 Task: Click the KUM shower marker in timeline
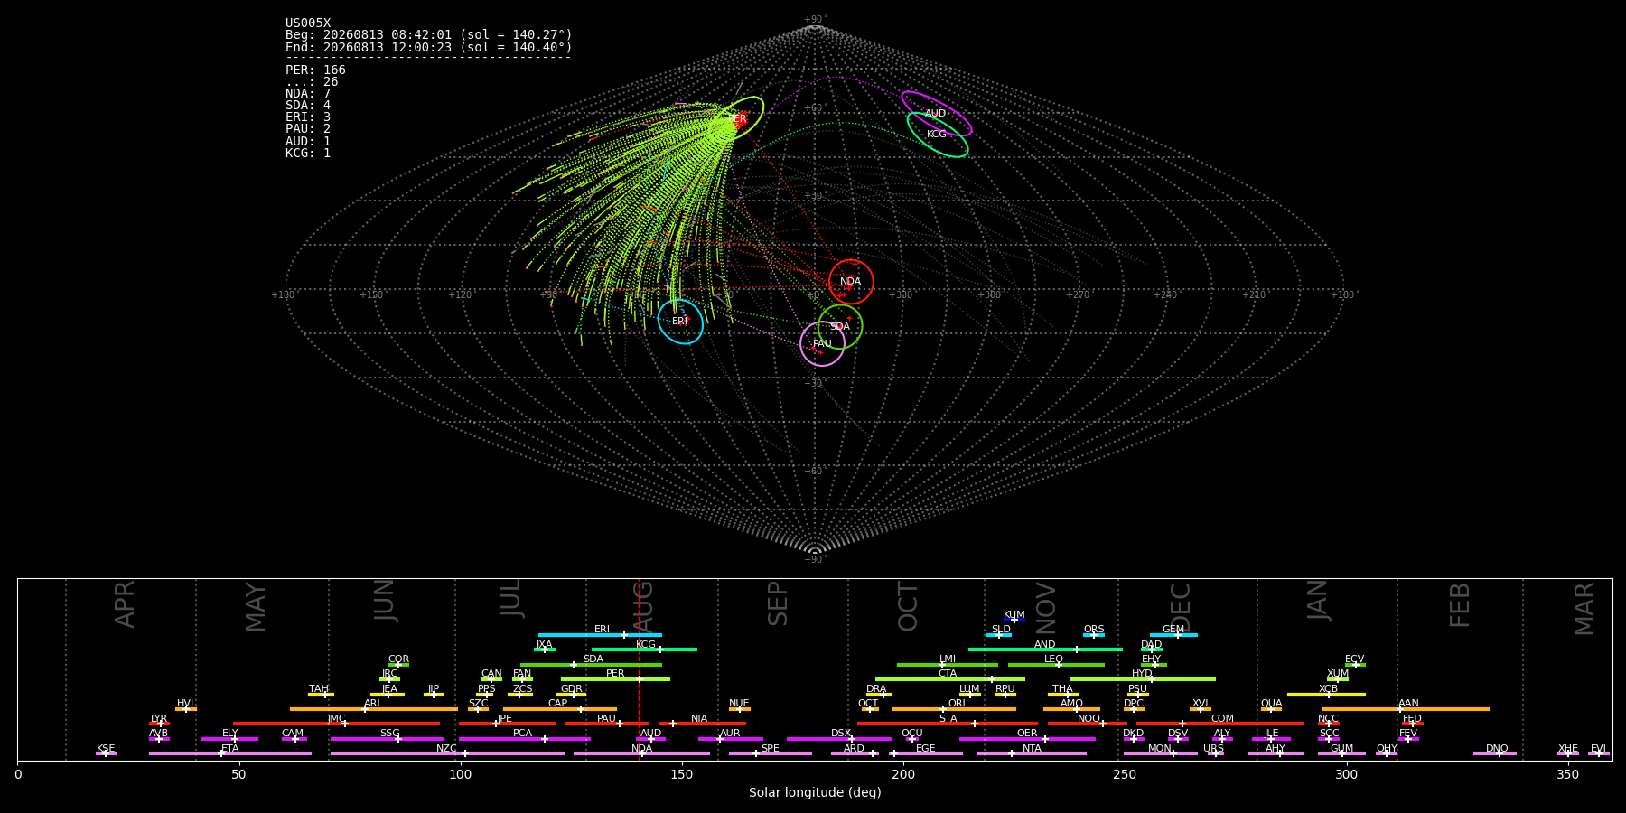[x=1014, y=620]
